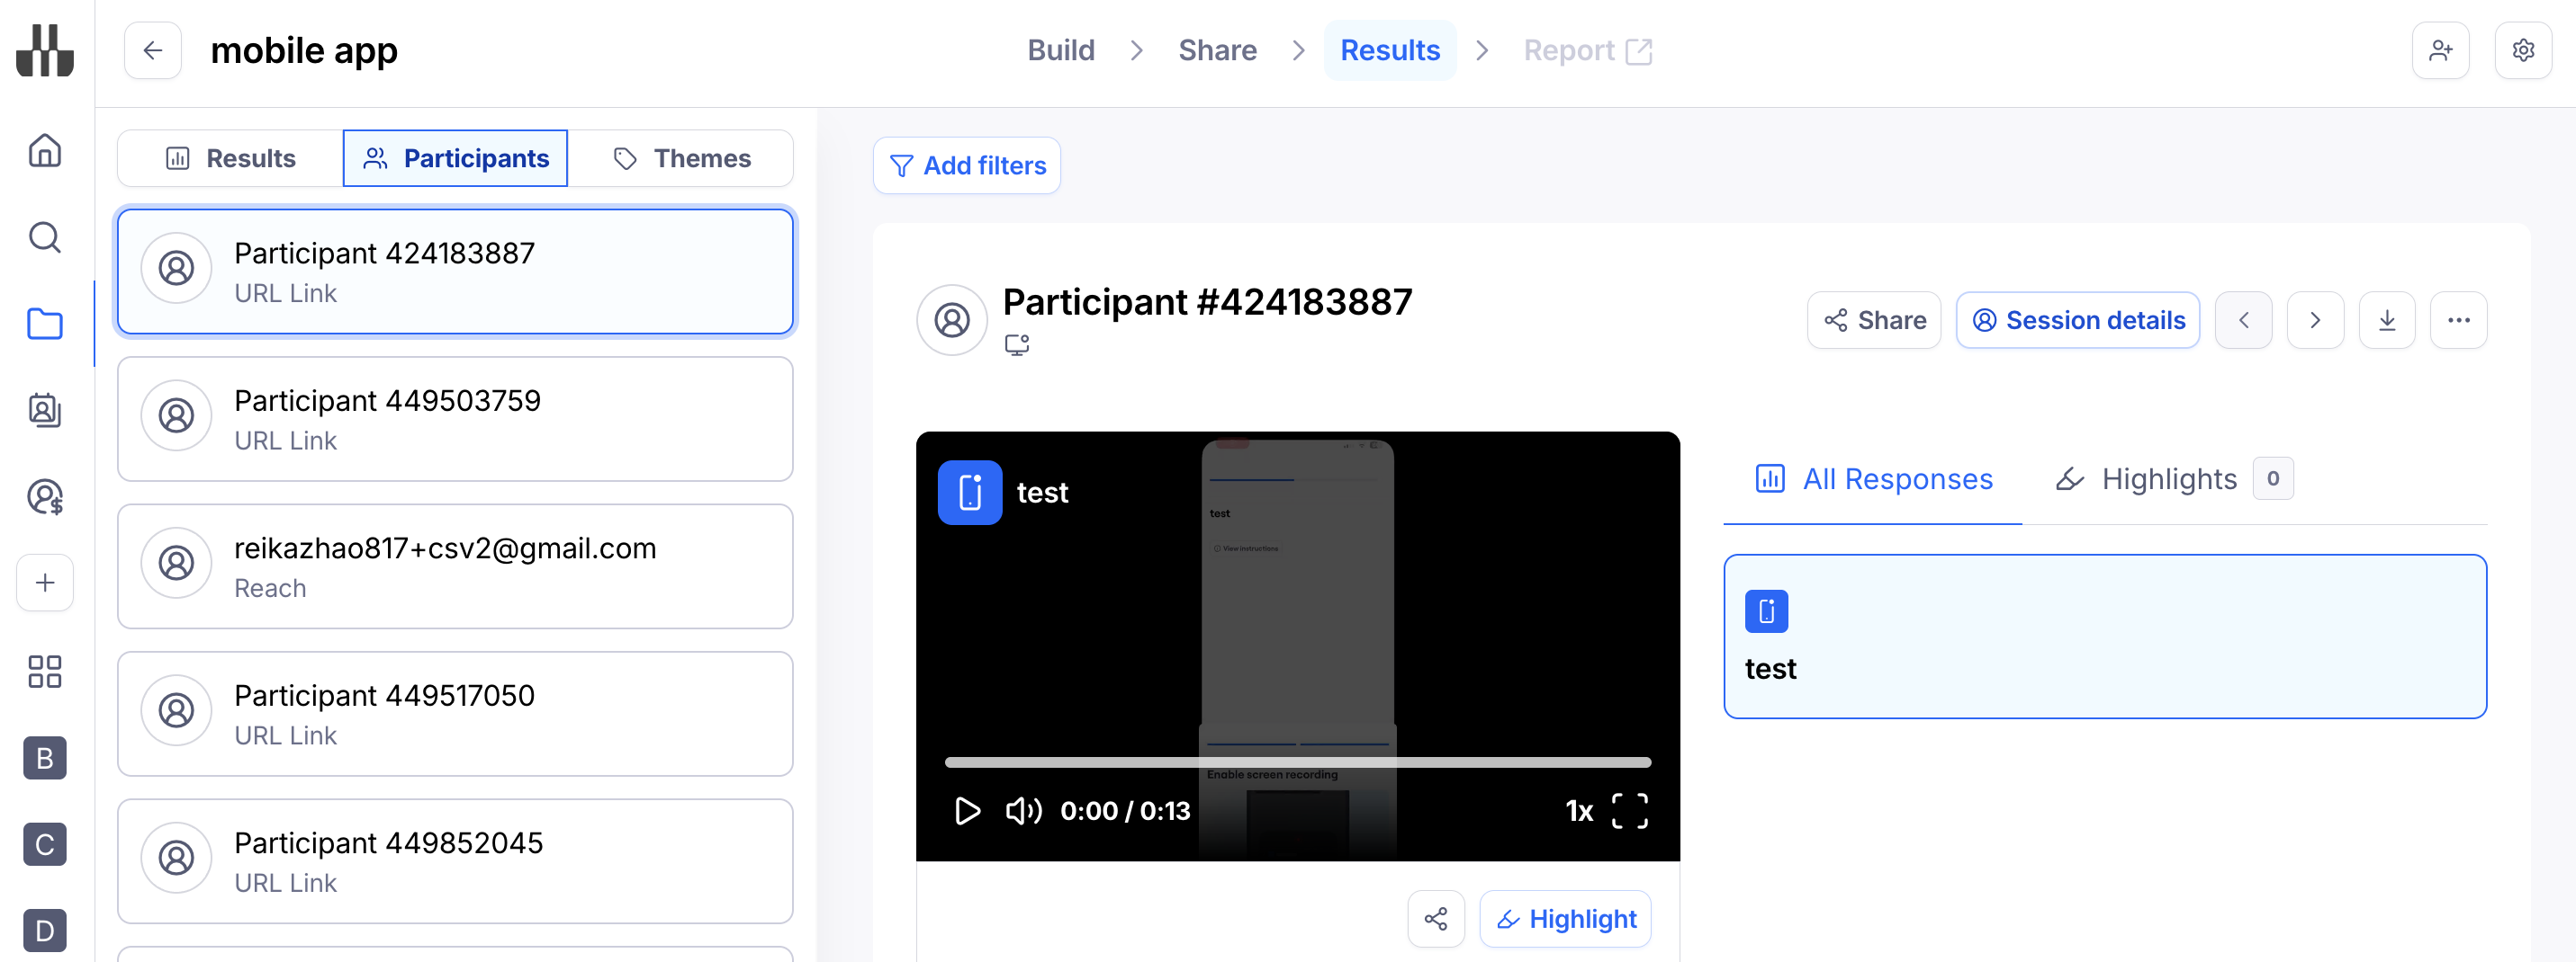Open Session details

2077,321
